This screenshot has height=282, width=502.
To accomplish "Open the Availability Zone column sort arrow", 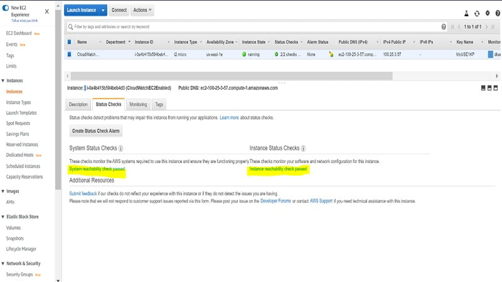I will [x=237, y=42].
